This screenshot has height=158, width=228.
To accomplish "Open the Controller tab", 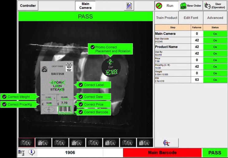I will pyautogui.click(x=28, y=6).
